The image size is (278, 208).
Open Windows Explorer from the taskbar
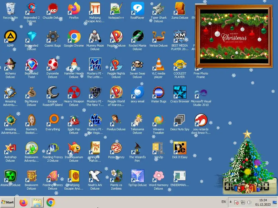37,202
